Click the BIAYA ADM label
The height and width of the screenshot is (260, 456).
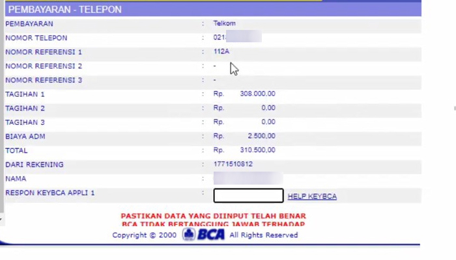point(25,136)
